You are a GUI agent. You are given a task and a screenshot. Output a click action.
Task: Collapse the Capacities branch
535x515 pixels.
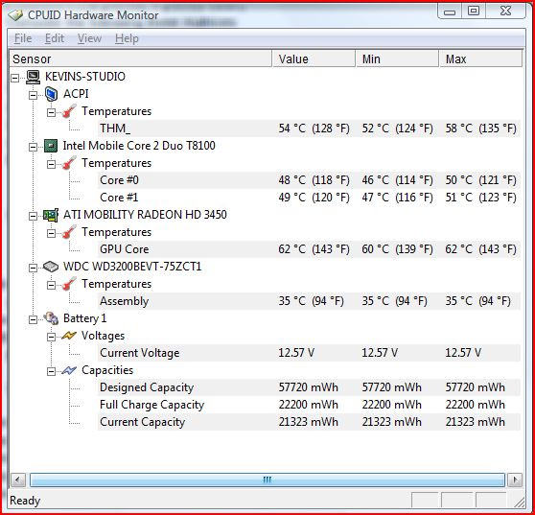point(51,372)
